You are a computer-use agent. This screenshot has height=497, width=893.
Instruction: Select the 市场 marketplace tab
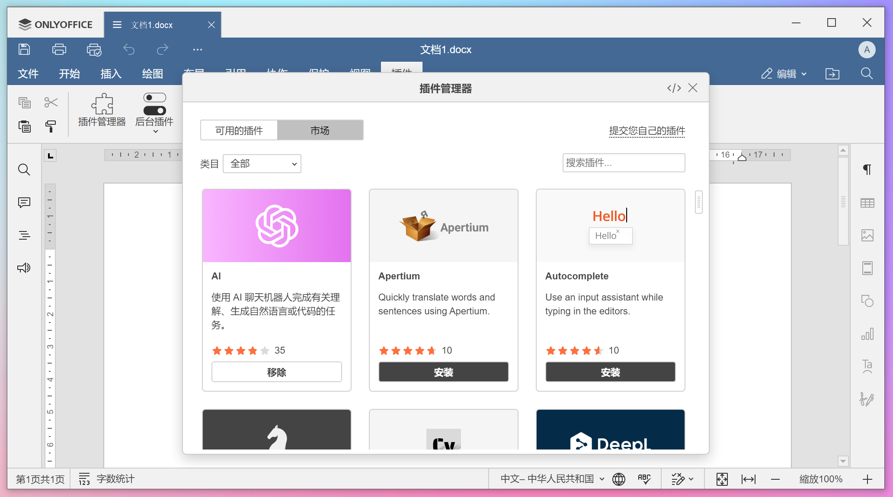pyautogui.click(x=320, y=130)
